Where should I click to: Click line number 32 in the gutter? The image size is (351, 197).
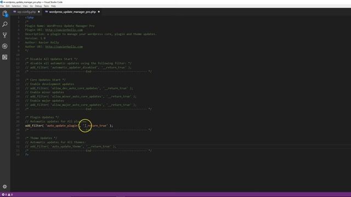pos(18,146)
